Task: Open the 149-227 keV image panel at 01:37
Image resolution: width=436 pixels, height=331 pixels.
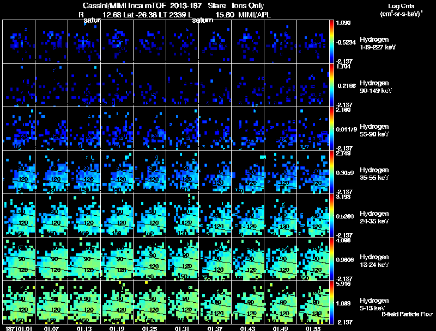Action: click(215, 42)
